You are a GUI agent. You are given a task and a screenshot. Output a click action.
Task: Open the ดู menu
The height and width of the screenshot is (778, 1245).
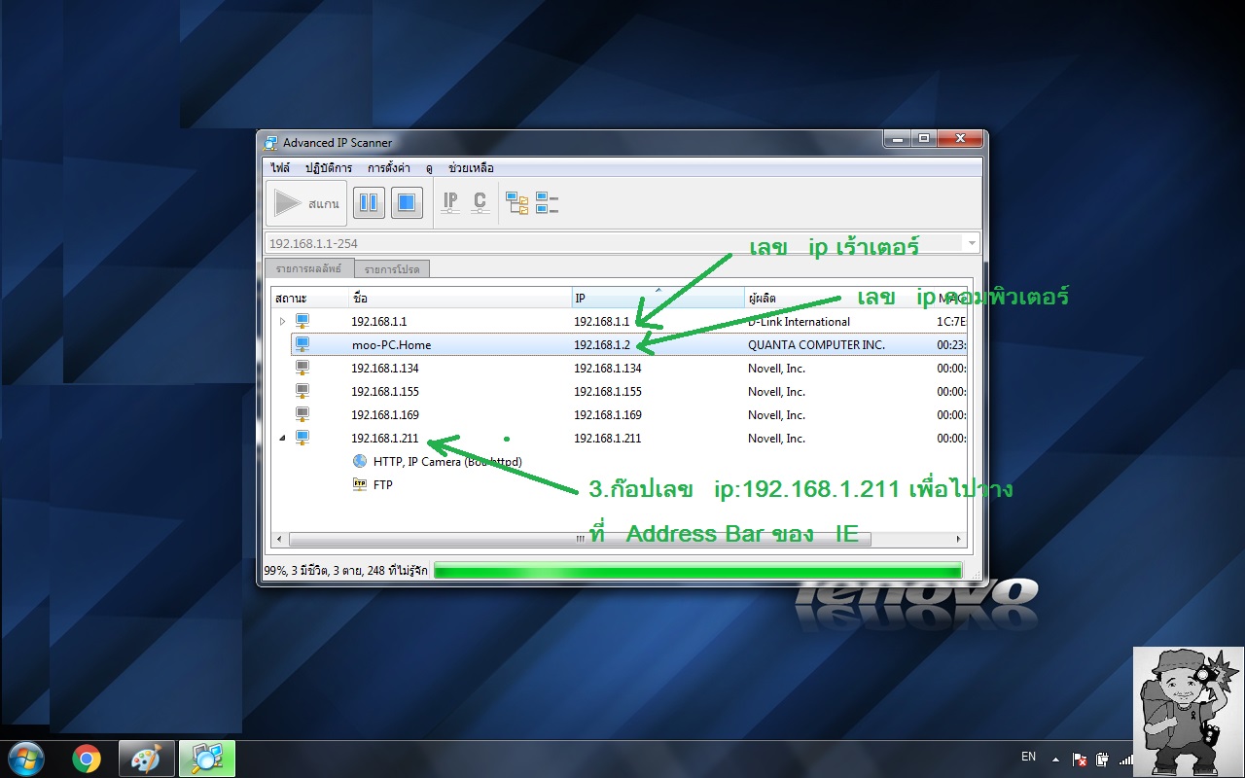(429, 168)
